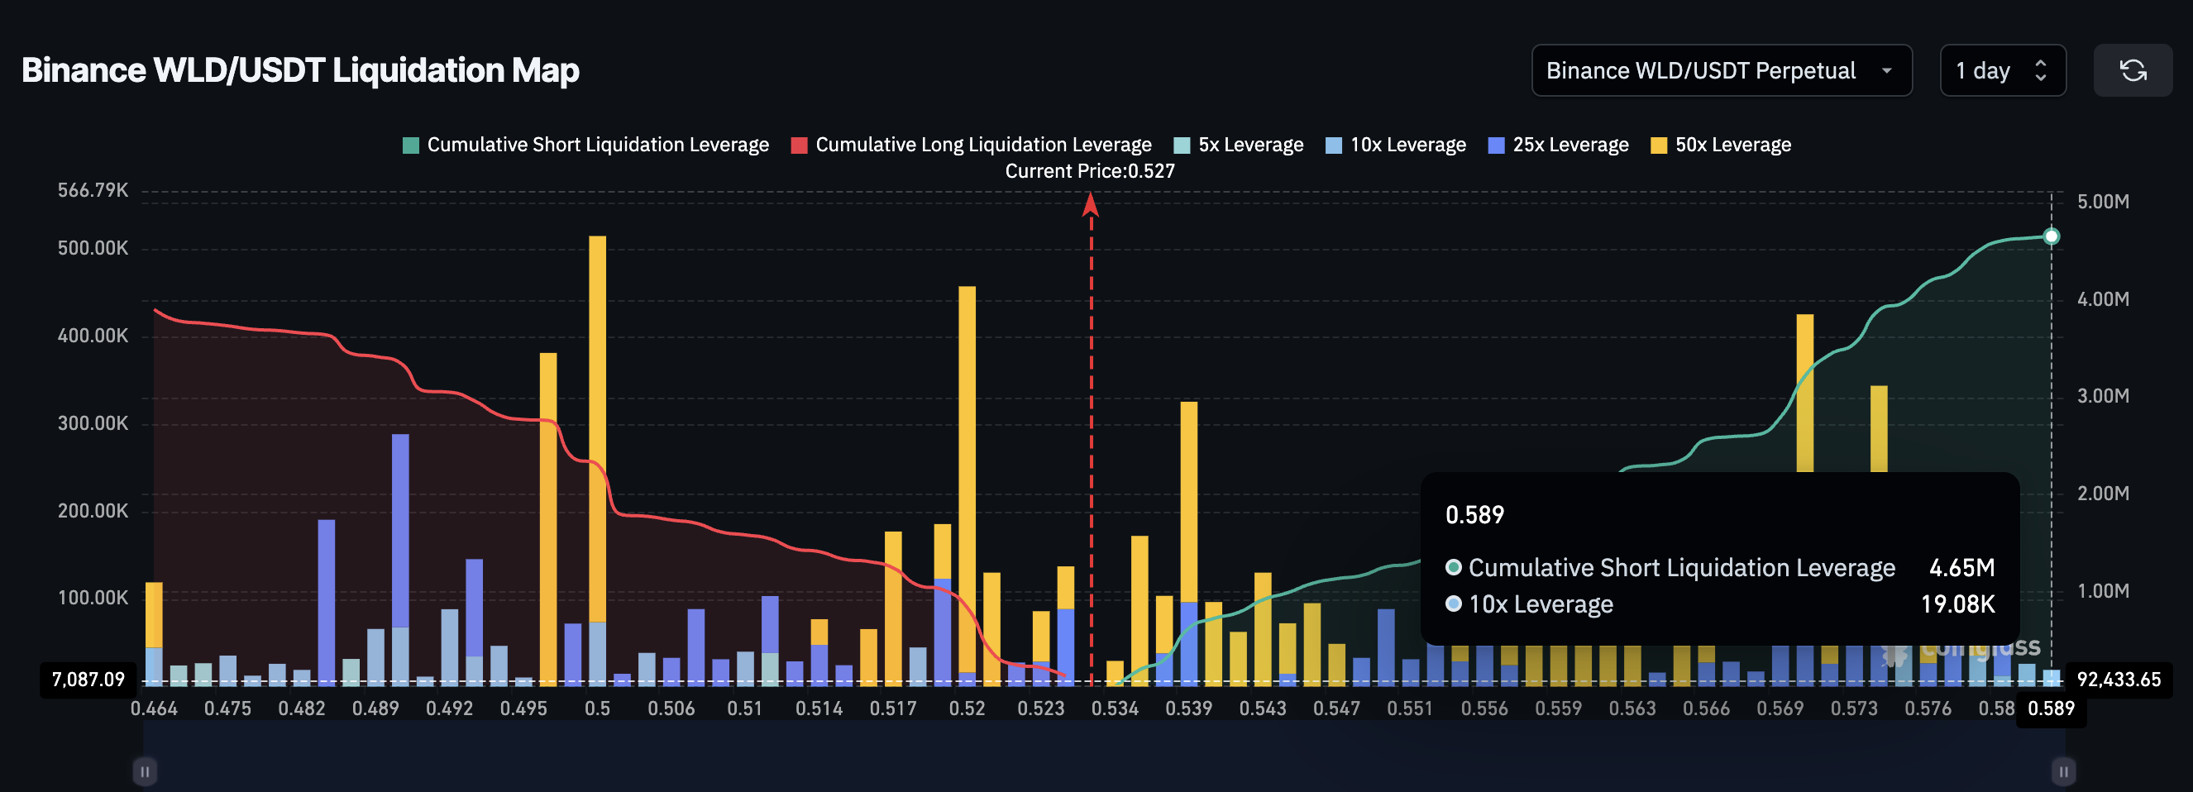Open the 1 day timeframe selector
The width and height of the screenshot is (2193, 792).
2002,69
